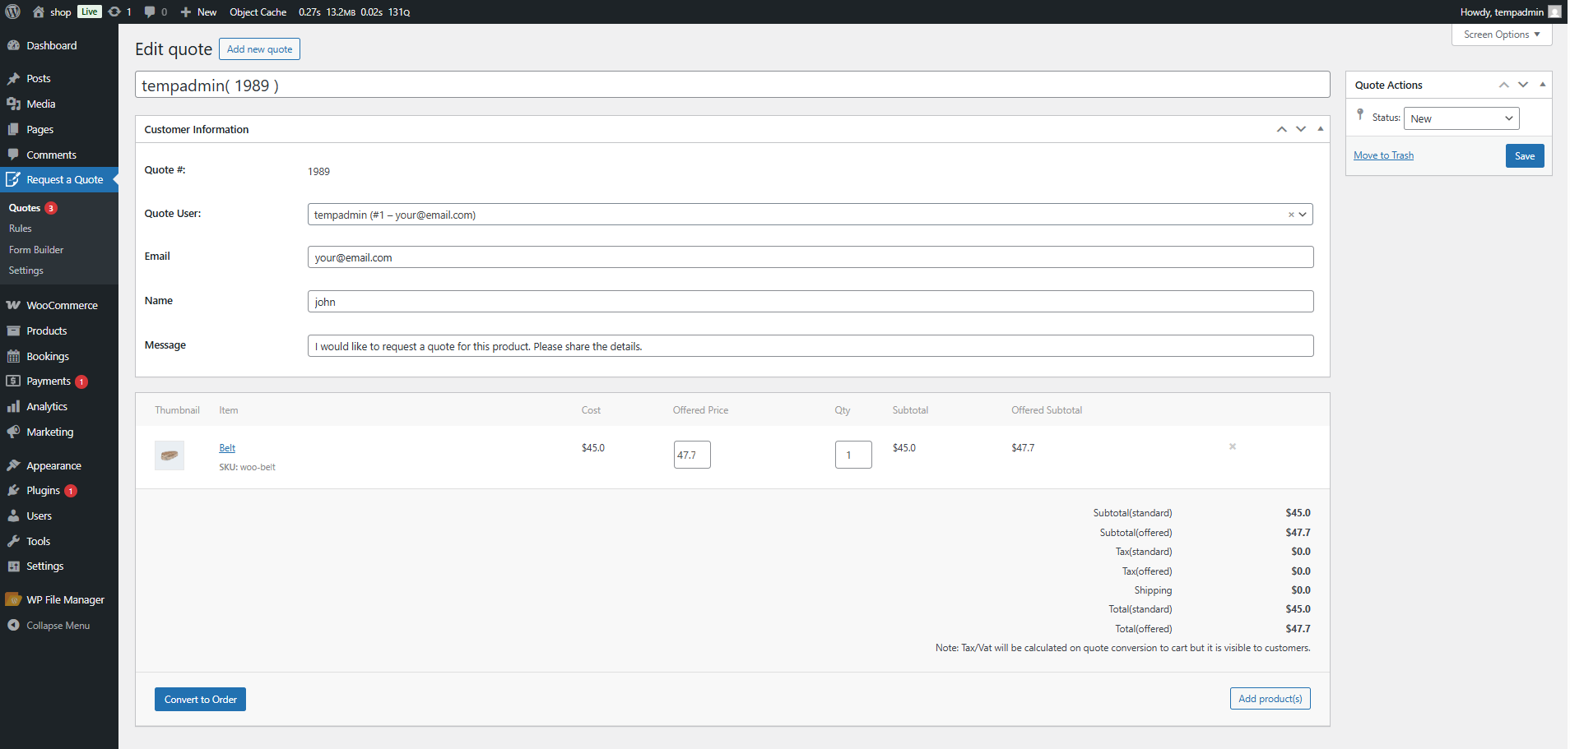The height and width of the screenshot is (749, 1570).
Task: Click the updates icon in admin bar
Action: click(x=115, y=12)
